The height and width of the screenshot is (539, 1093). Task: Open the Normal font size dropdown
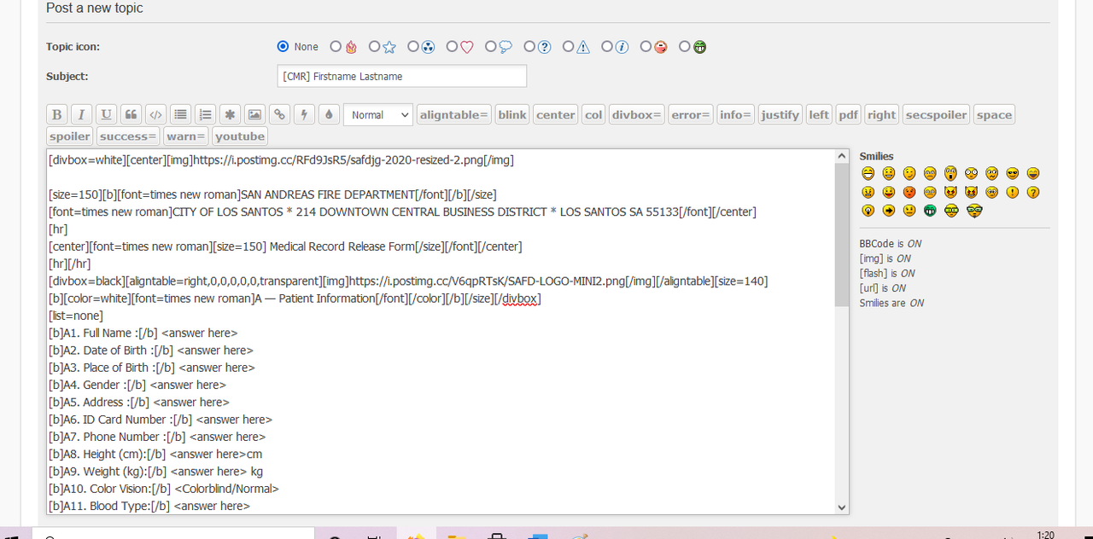pos(378,115)
